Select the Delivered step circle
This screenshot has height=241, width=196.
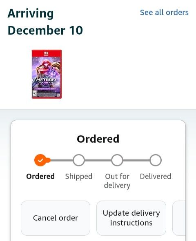(x=156, y=160)
